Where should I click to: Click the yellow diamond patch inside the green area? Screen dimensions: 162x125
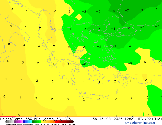tap(79, 17)
